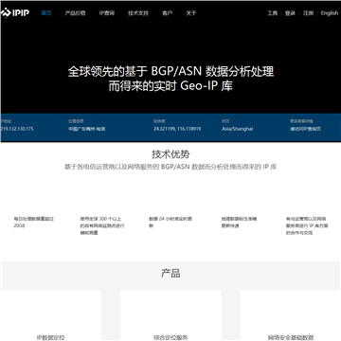Open the 综合定位服务 product card
The height and width of the screenshot is (341, 341).
tap(170, 315)
